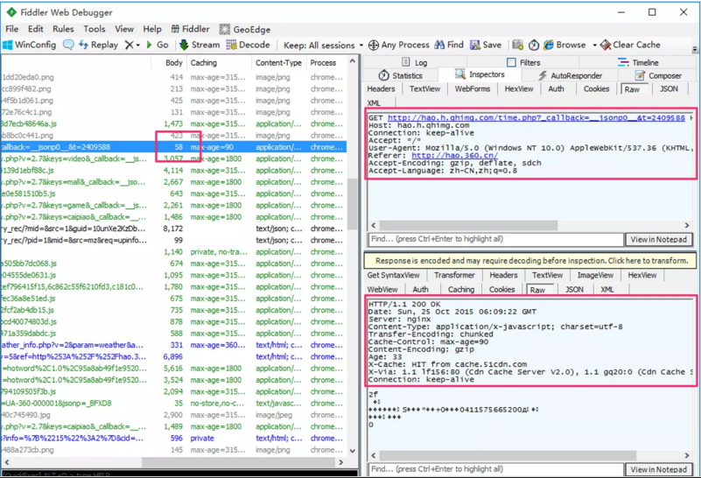The width and height of the screenshot is (701, 478).
Task: Click the request View in Notepad button
Action: tap(659, 240)
